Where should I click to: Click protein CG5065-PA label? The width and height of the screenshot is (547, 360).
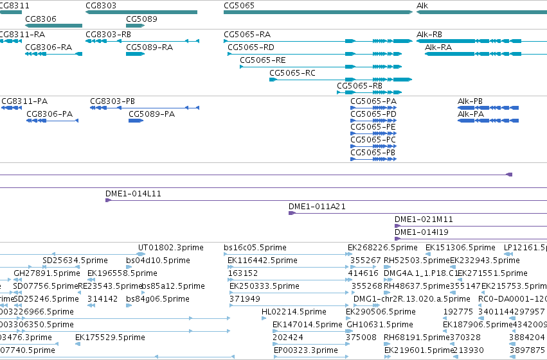pos(373,101)
